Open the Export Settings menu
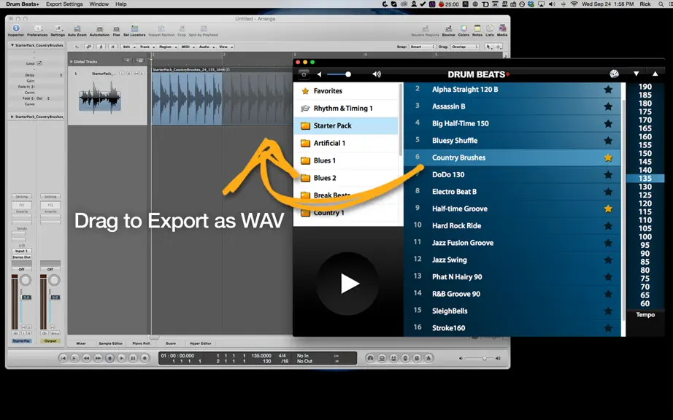 [x=64, y=4]
